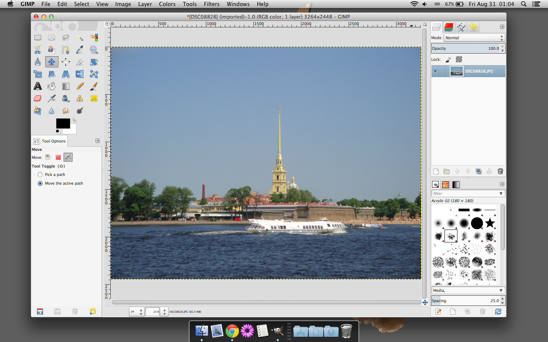Select the Text tool
Screen dimensions: 548x342
38,86
